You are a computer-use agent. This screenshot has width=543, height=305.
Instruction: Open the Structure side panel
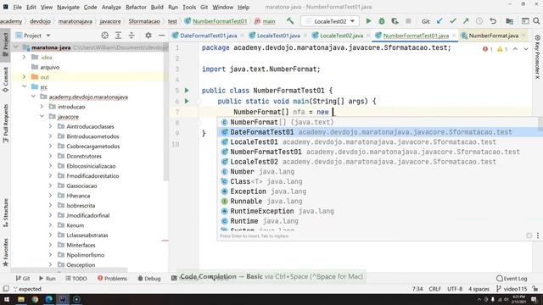click(x=6, y=213)
